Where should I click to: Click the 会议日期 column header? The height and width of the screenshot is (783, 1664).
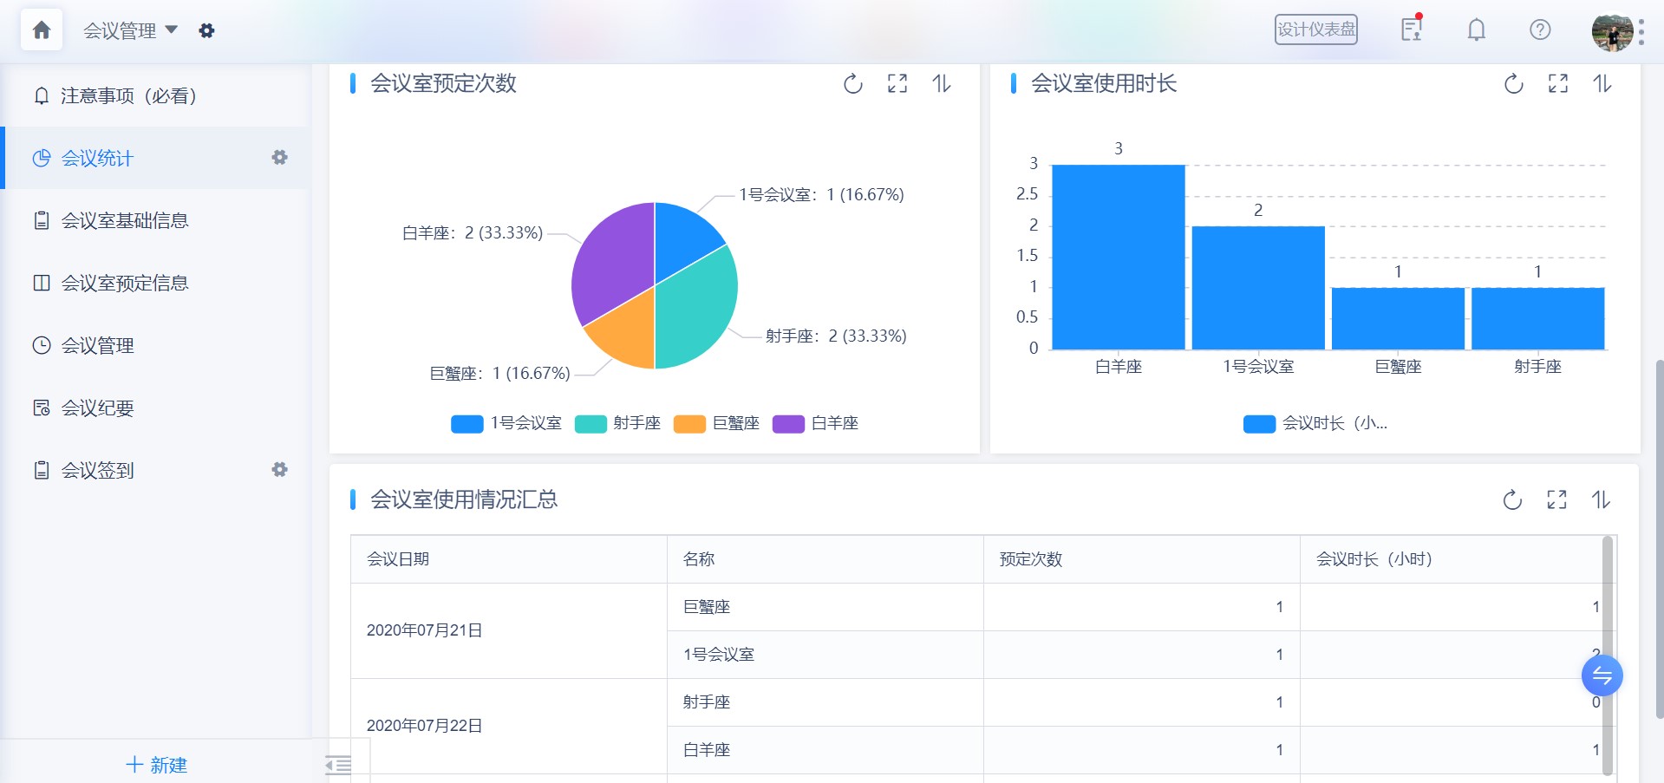(509, 559)
